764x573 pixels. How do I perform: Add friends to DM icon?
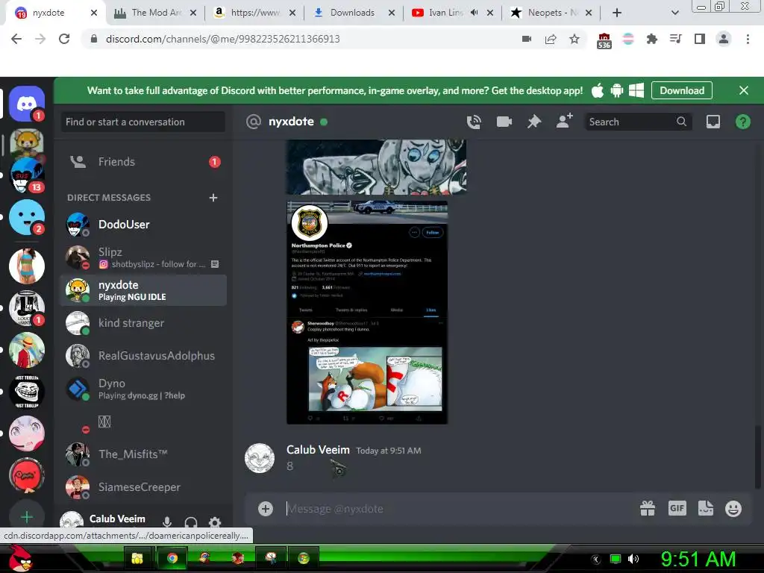(564, 121)
